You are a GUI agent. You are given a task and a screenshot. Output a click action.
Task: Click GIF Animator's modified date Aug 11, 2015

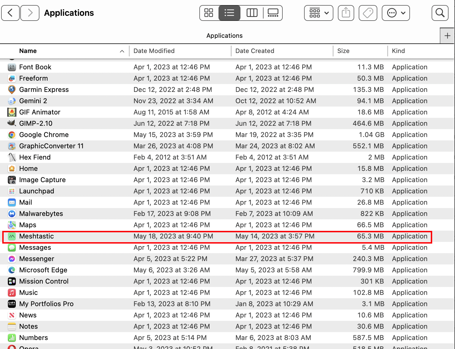coord(171,112)
